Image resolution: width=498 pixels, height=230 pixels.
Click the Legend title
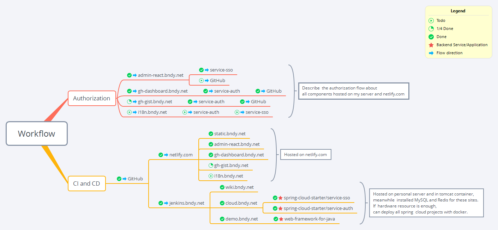[458, 11]
